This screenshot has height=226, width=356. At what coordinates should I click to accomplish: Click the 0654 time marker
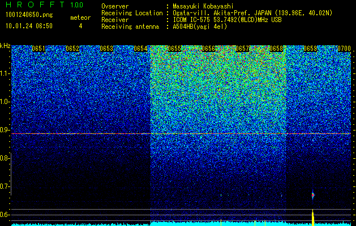coord(140,49)
